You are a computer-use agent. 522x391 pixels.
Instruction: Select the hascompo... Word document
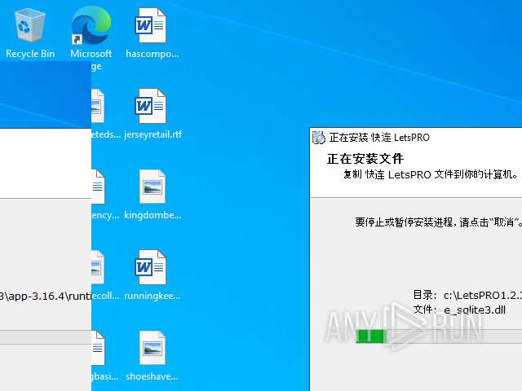pyautogui.click(x=152, y=33)
